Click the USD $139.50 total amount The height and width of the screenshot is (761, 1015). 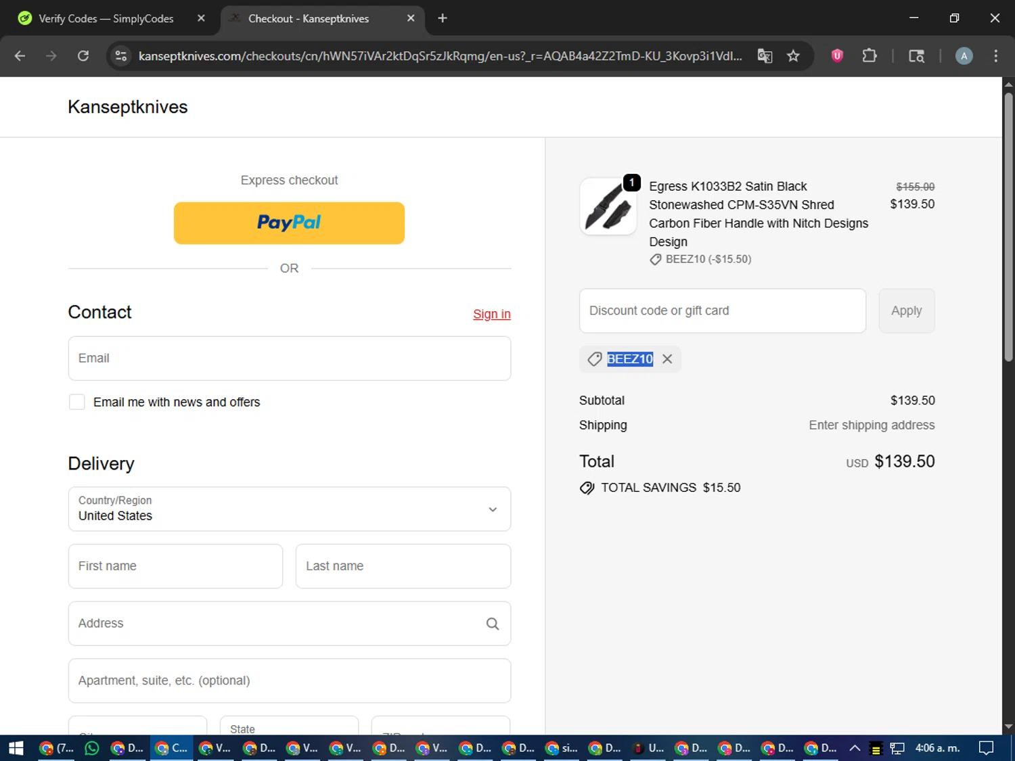(890, 461)
